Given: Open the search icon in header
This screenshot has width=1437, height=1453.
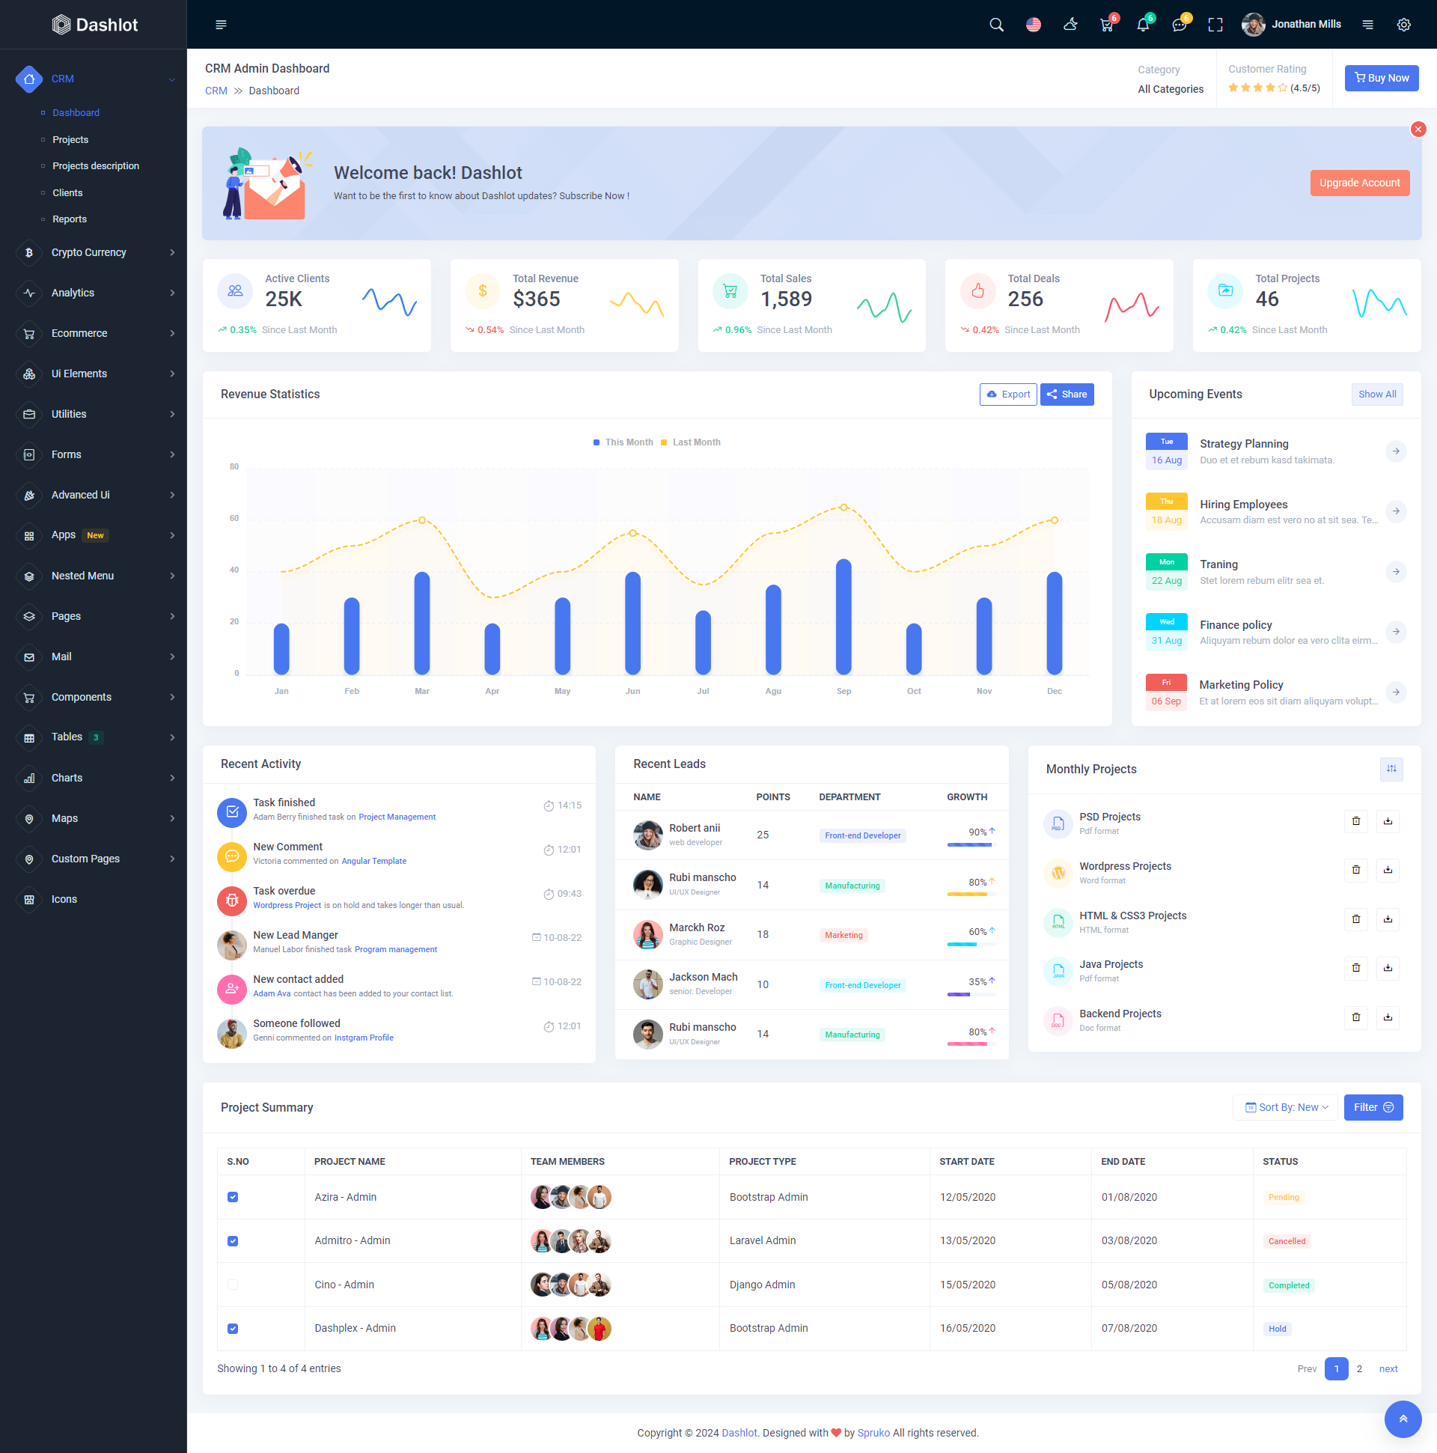Looking at the screenshot, I should point(996,25).
